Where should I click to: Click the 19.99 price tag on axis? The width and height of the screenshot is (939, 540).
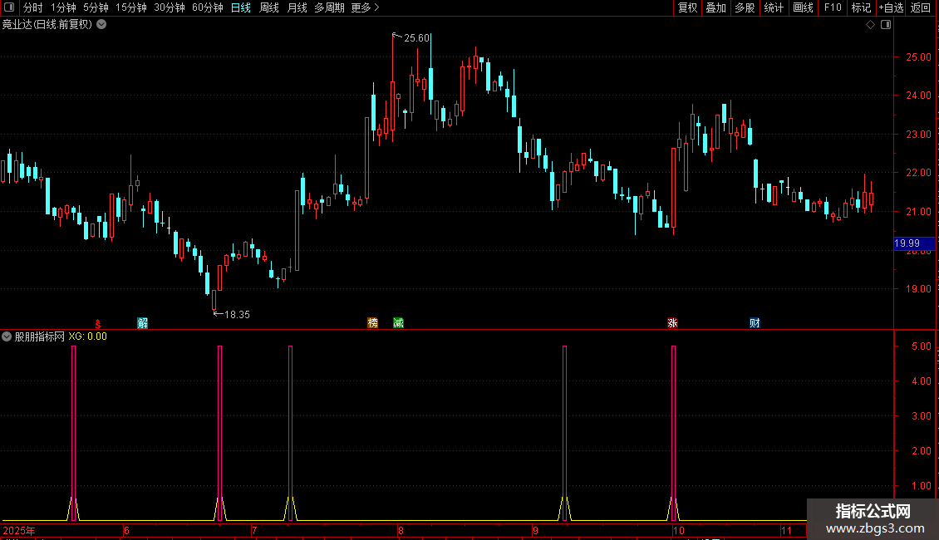pos(914,243)
